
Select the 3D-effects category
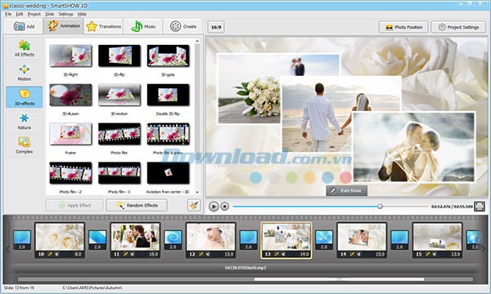click(x=24, y=97)
